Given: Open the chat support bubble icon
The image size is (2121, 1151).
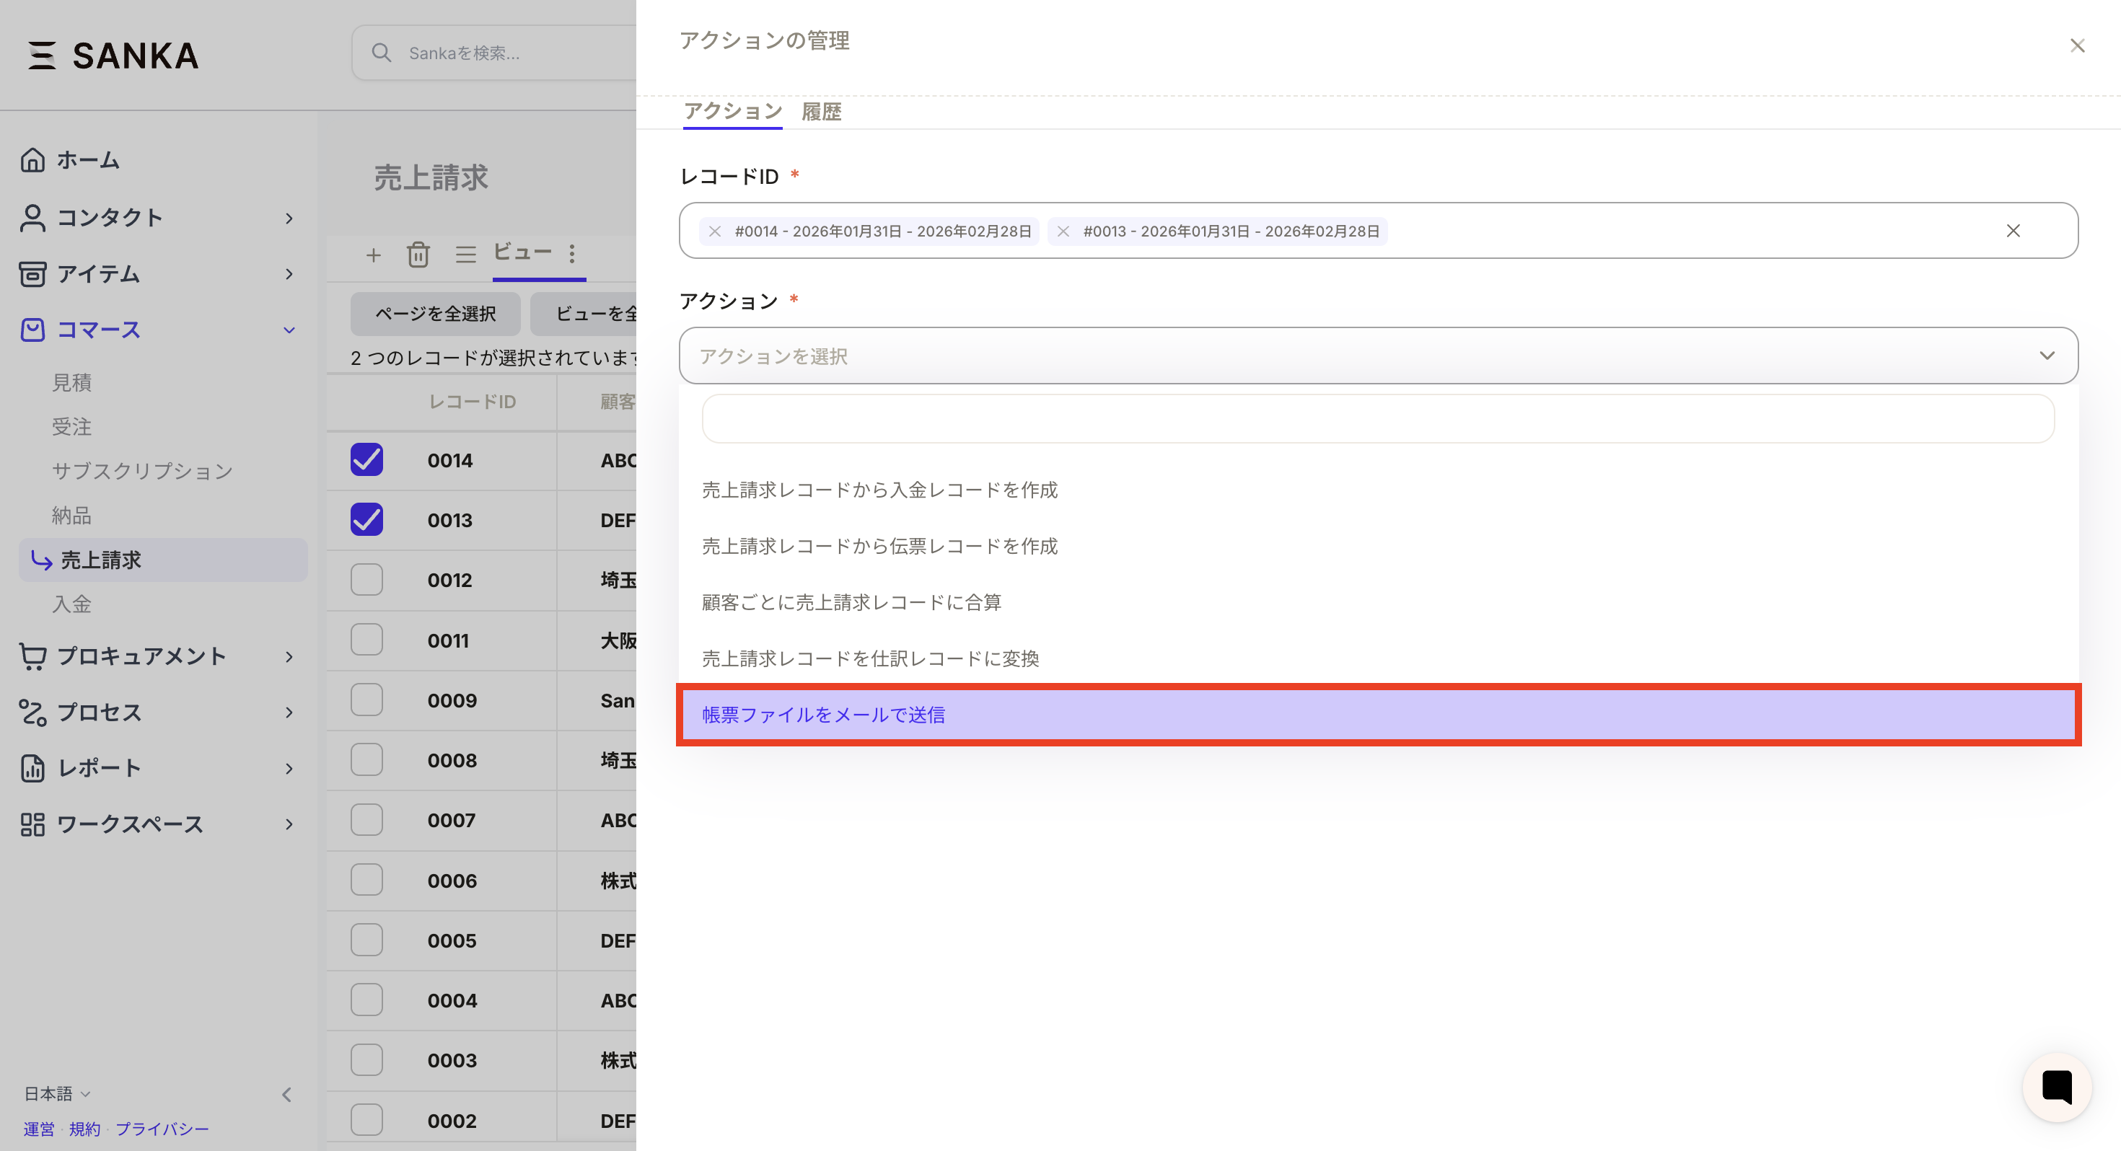Looking at the screenshot, I should click(x=2056, y=1087).
